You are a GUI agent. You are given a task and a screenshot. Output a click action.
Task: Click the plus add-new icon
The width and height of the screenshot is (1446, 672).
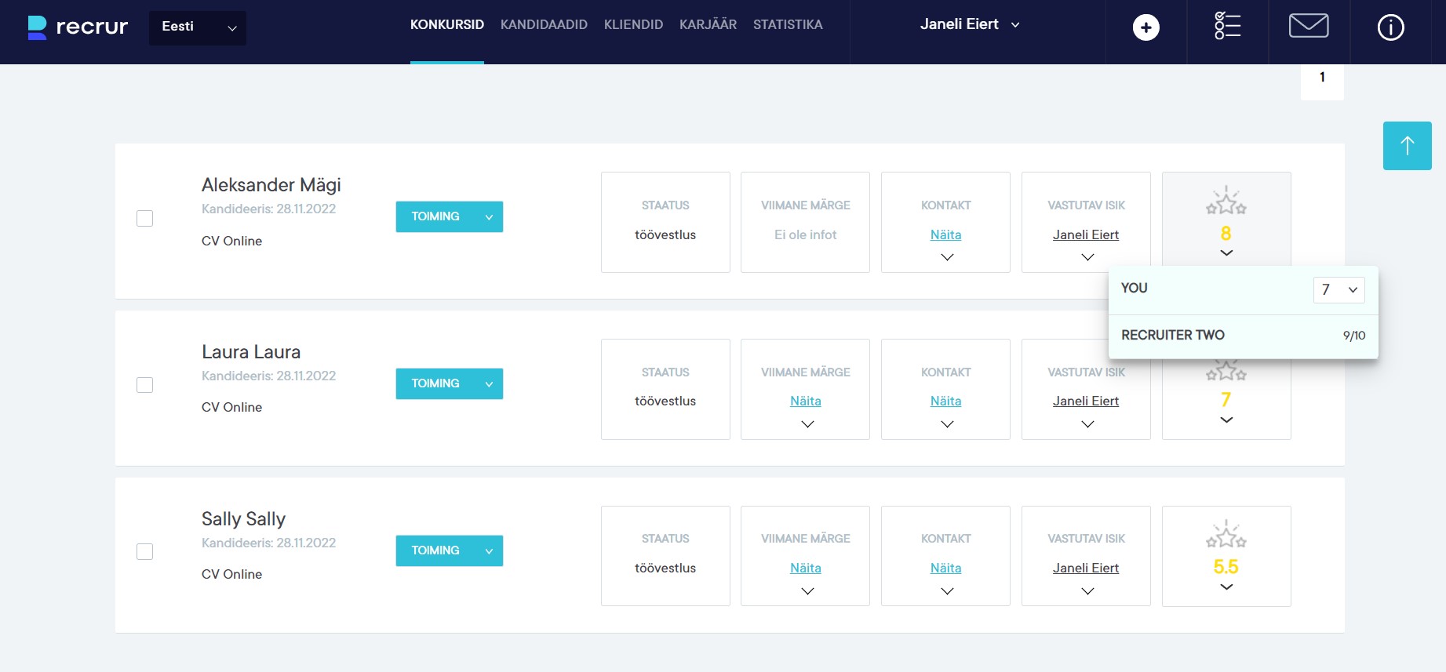point(1146,27)
